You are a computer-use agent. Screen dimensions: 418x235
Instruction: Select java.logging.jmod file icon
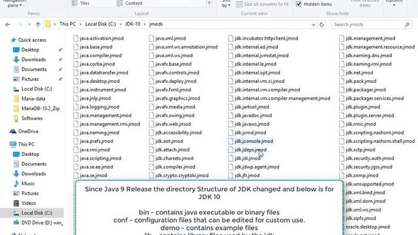[76, 107]
